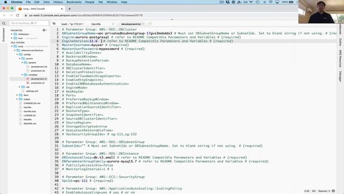Click the tab list icon left of bash tab

54,24
